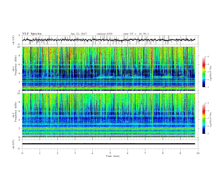This screenshot has width=223, height=172.
Task: Click the "8" tick on time axis
Action: tap(163, 153)
